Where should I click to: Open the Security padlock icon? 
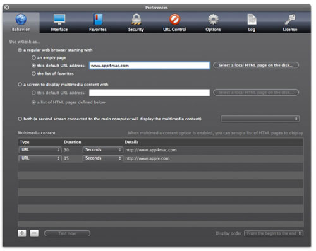(x=136, y=19)
